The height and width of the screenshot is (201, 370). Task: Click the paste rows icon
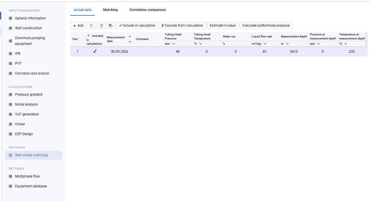click(x=111, y=26)
